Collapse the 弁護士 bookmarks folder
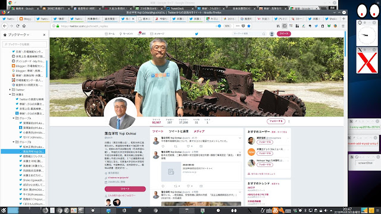 [x=10, y=95]
